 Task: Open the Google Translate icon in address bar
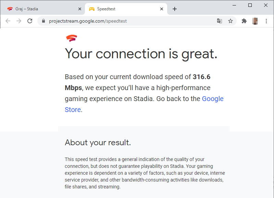220,21
